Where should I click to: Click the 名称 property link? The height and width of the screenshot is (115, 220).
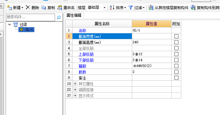pyautogui.click(x=82, y=31)
